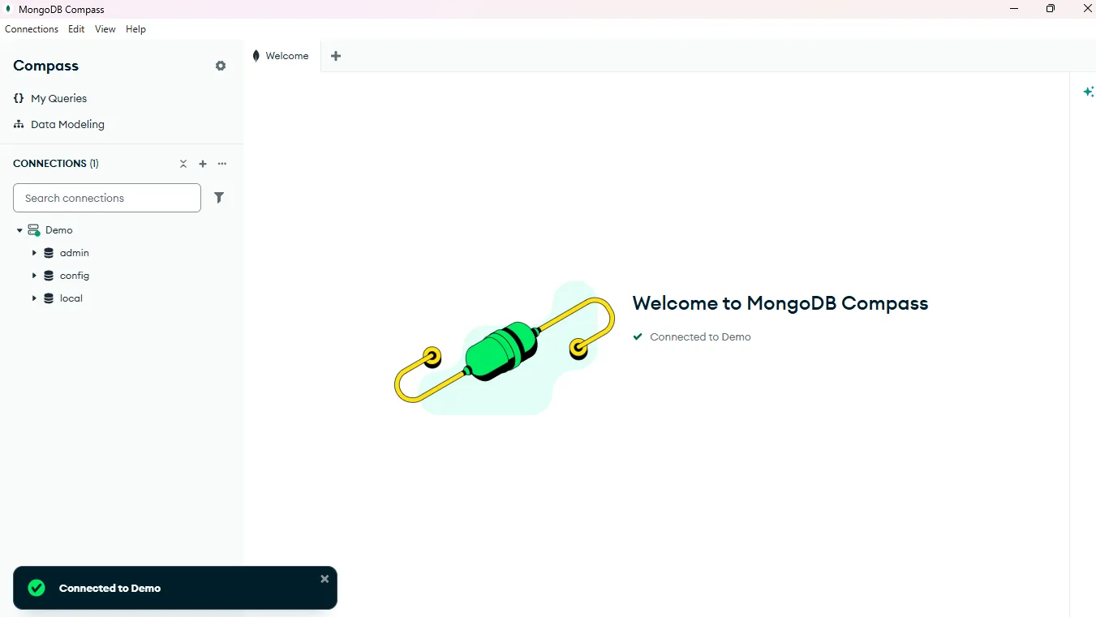Open the Connections menu
Viewport: 1096px width, 617px height.
(31, 29)
